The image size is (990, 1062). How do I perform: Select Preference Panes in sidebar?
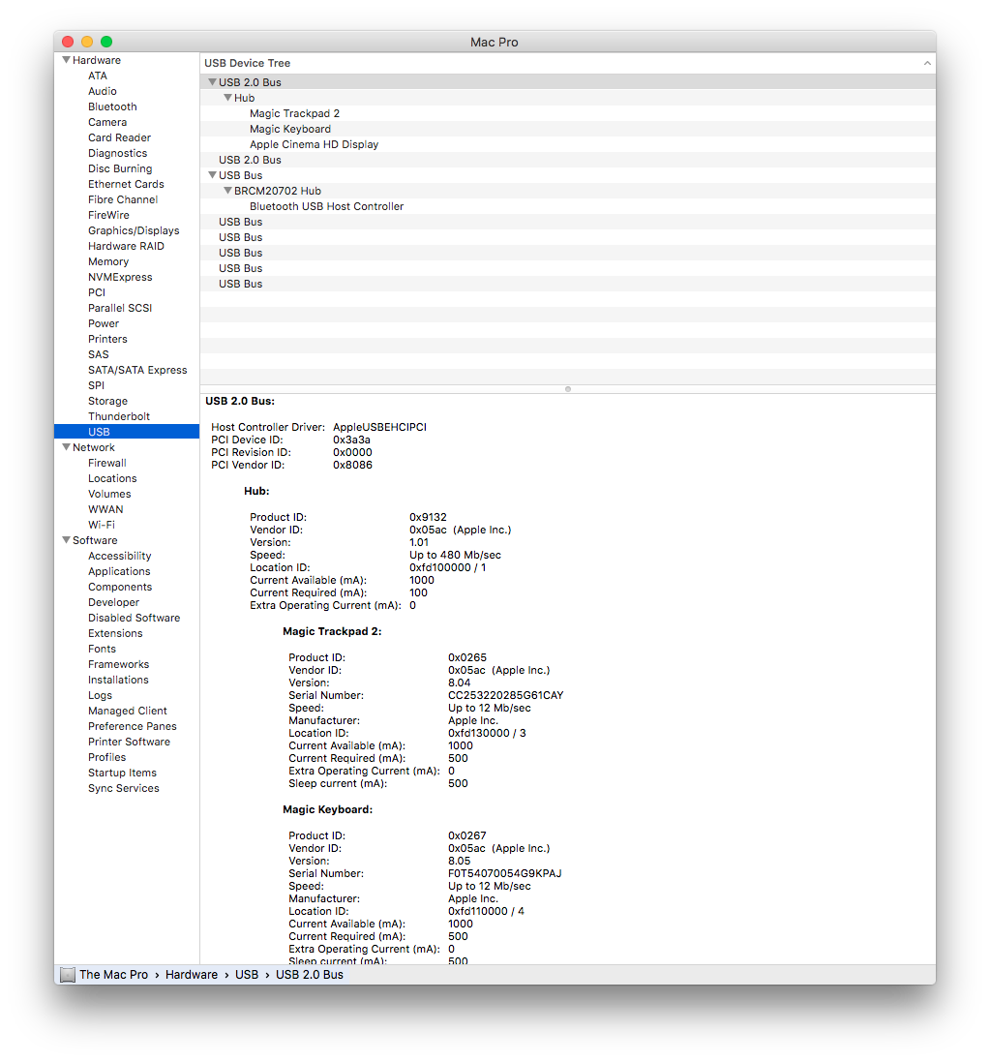click(132, 726)
